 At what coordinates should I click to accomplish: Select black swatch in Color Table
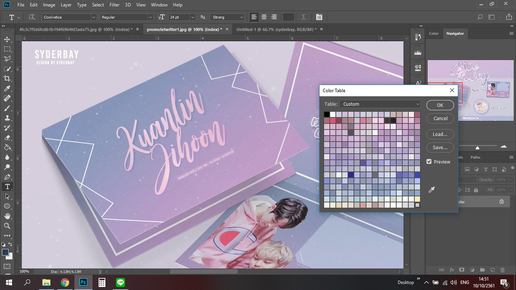coord(327,114)
